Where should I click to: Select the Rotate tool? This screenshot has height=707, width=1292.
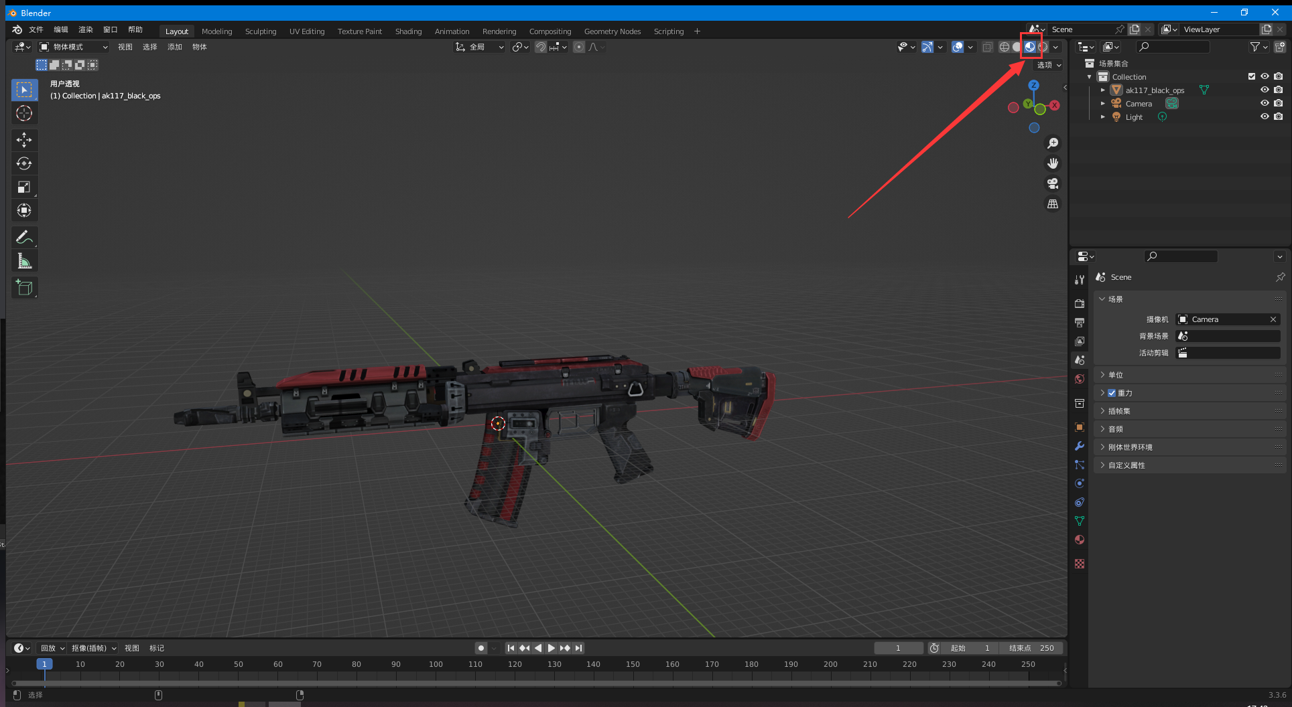[24, 163]
